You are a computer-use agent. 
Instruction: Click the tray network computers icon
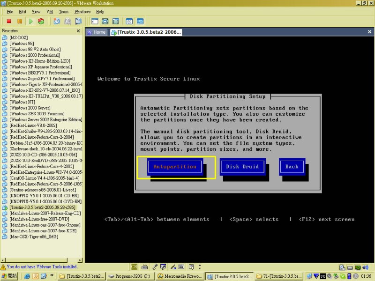coord(309,276)
